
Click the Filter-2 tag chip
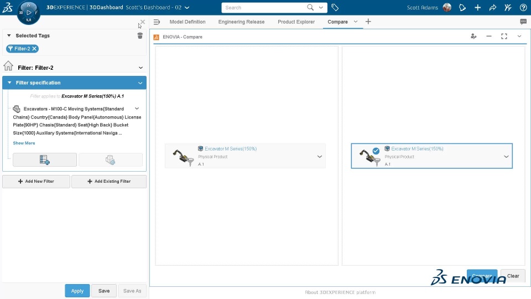[22, 49]
